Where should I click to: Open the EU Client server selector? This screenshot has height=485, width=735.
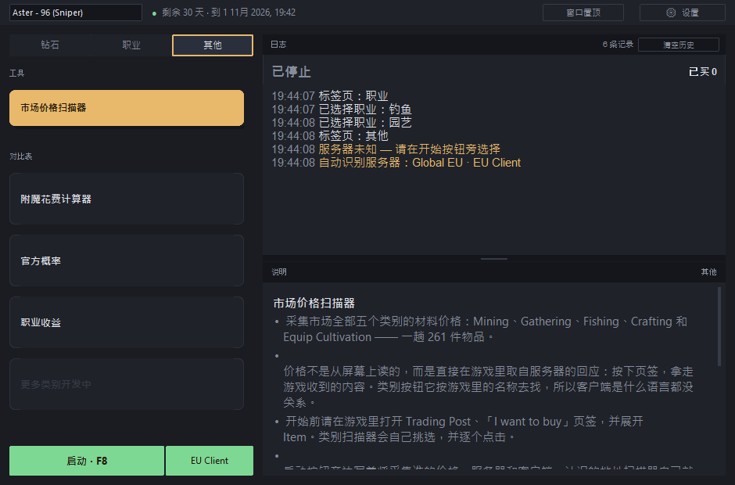click(x=210, y=461)
